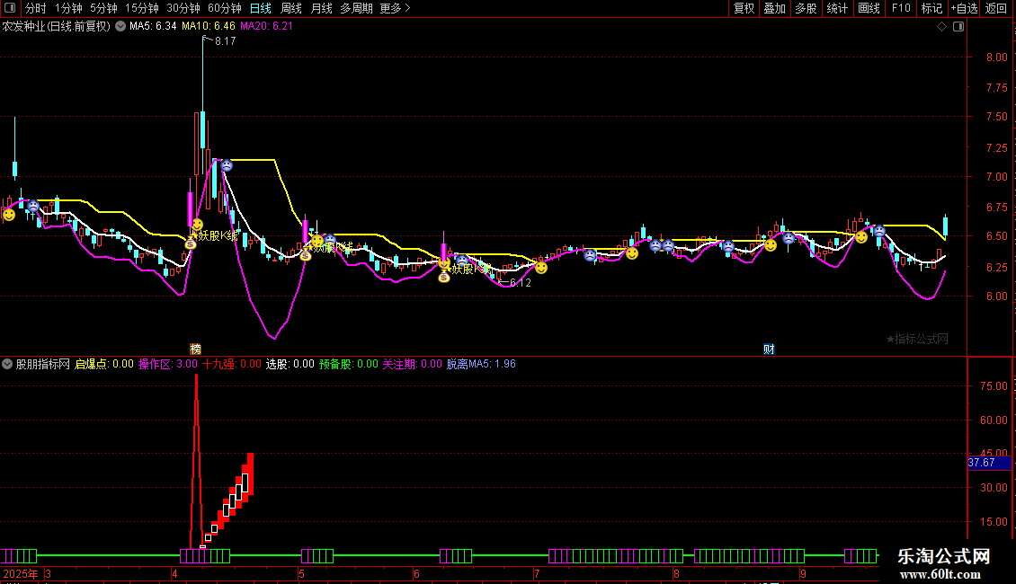This screenshot has height=584, width=1016.
Task: Expand the 股朋指标网 indicator dropdown
Action: [x=8, y=365]
